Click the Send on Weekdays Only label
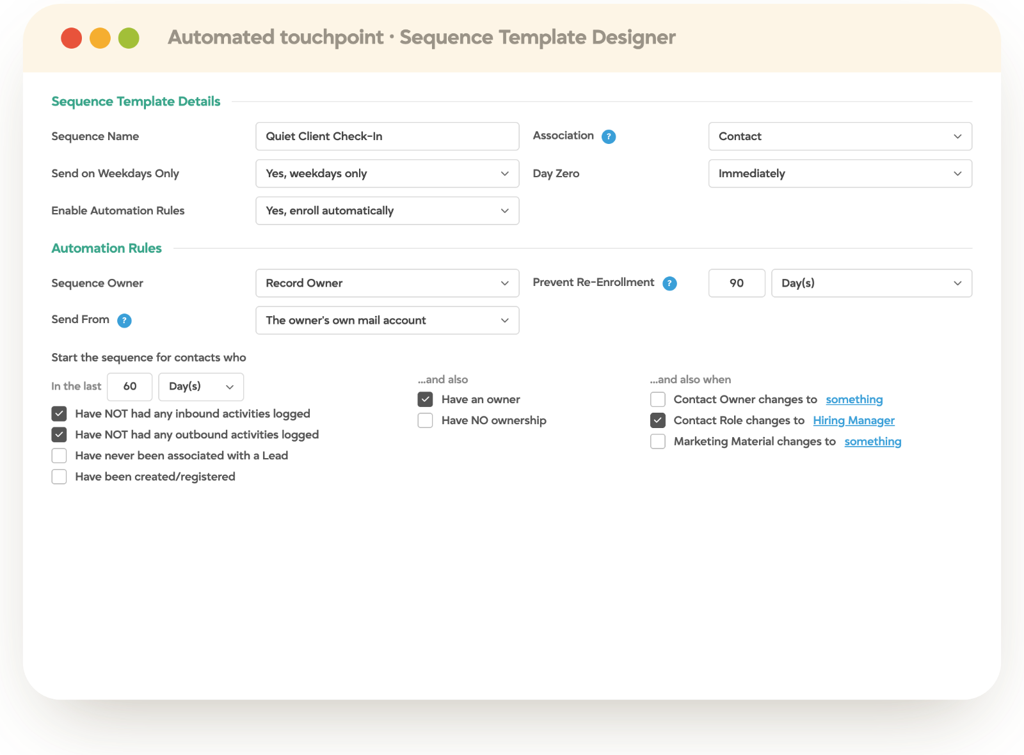Viewport: 1024px width, 755px height. (115, 173)
